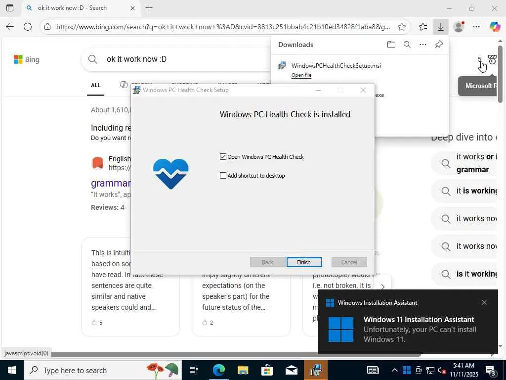
Task: Open a new Edge tab
Action: (149, 8)
